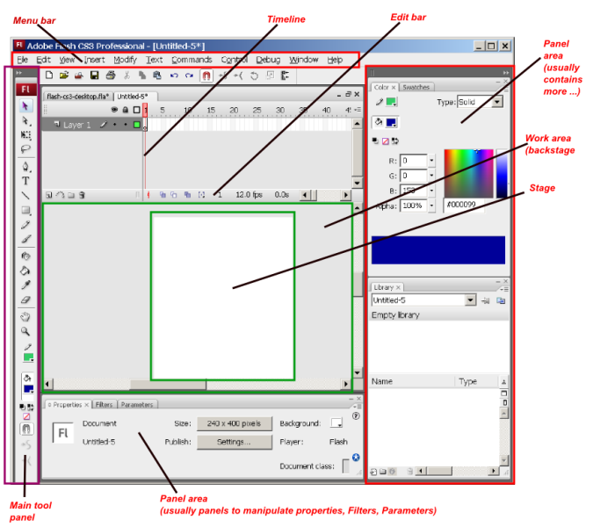Select the Brush tool

point(25,239)
